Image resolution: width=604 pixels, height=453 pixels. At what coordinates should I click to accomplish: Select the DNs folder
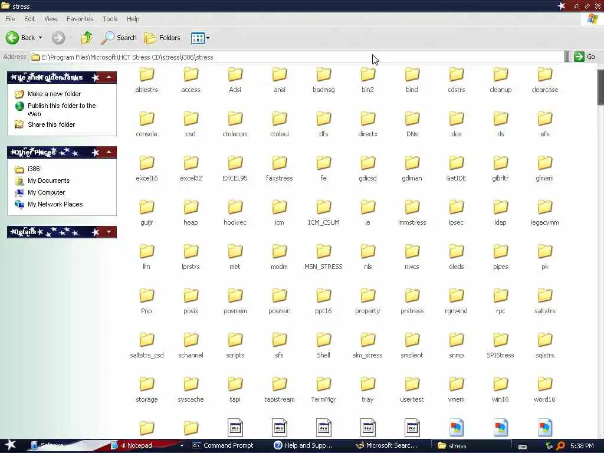(x=412, y=124)
